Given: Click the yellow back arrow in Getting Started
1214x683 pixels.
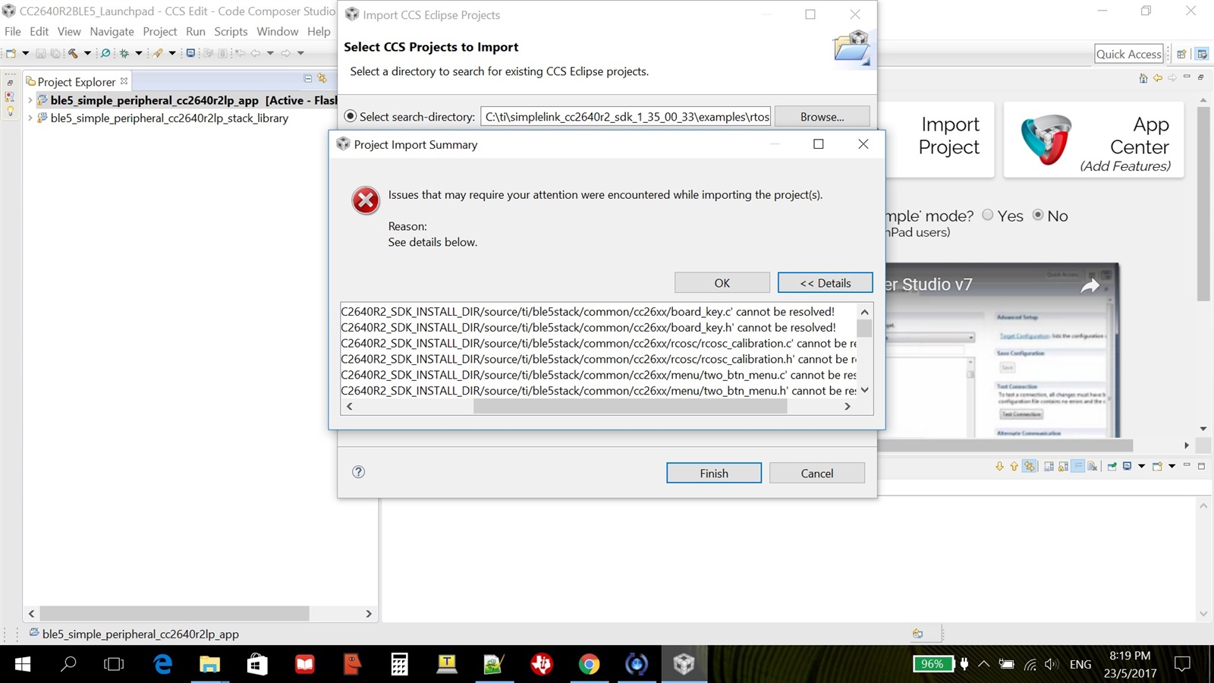Looking at the screenshot, I should pos(1158,78).
